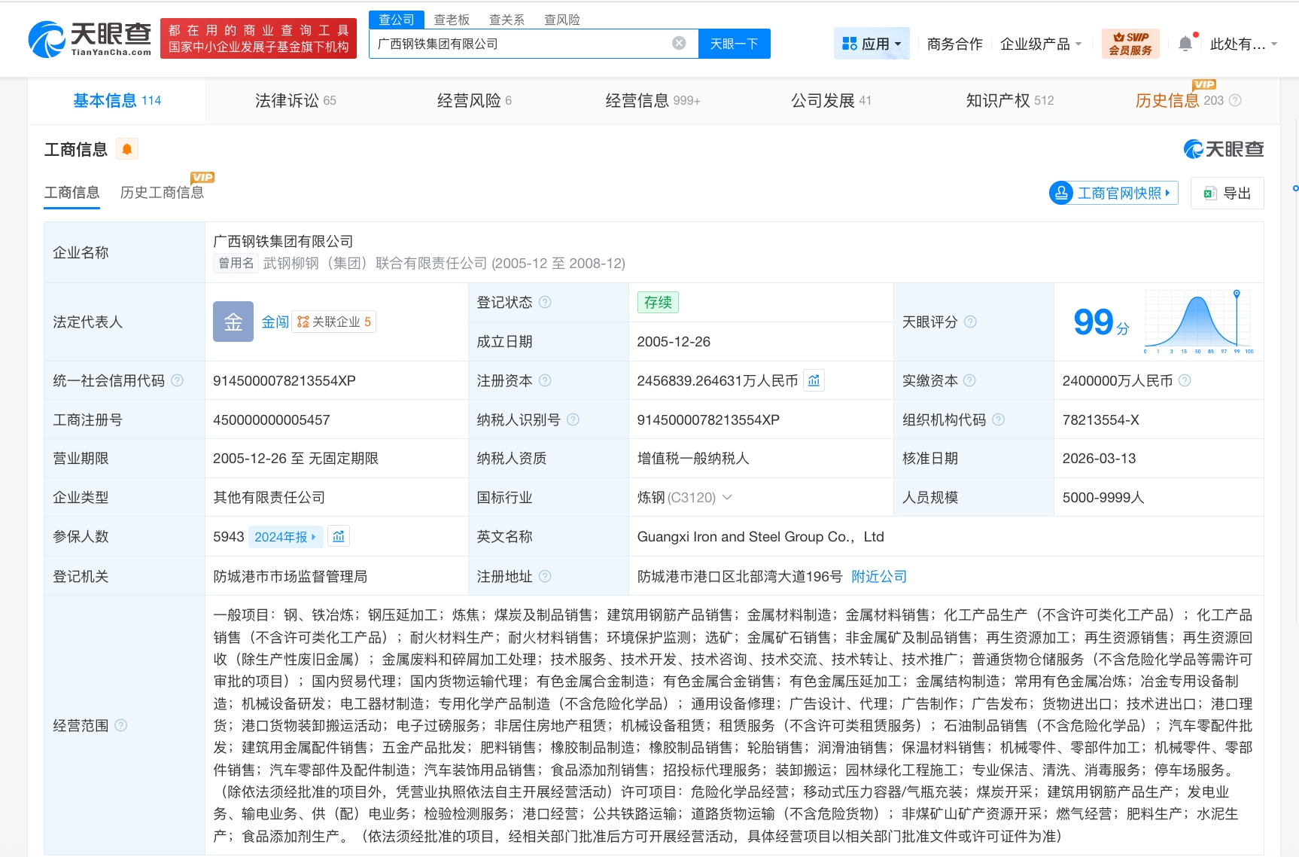This screenshot has width=1299, height=857.
Task: Open the 历史工商信息 tab
Action: click(x=162, y=192)
